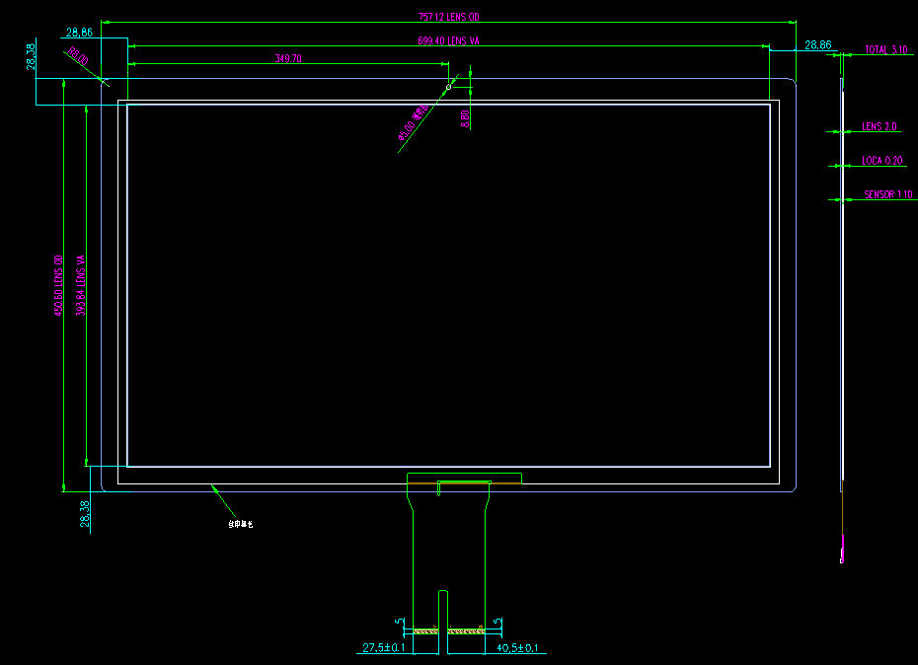
Task: Select the diagonal "Φ5.00" hole annotation
Action: [414, 122]
